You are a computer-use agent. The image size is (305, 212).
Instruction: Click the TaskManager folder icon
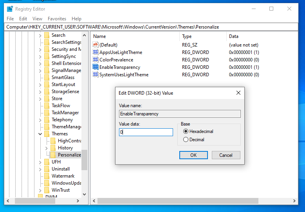coord(47,113)
